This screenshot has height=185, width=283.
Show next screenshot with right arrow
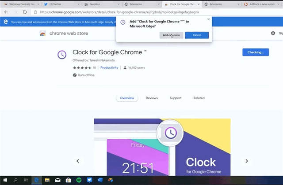pos(247,161)
